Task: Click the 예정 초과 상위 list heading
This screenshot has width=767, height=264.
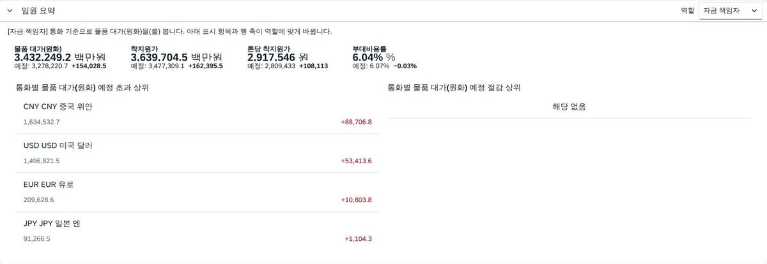Action: (82, 87)
